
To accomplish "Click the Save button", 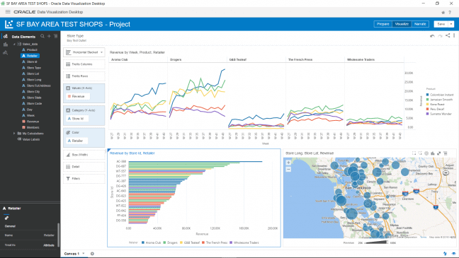I will click(441, 24).
